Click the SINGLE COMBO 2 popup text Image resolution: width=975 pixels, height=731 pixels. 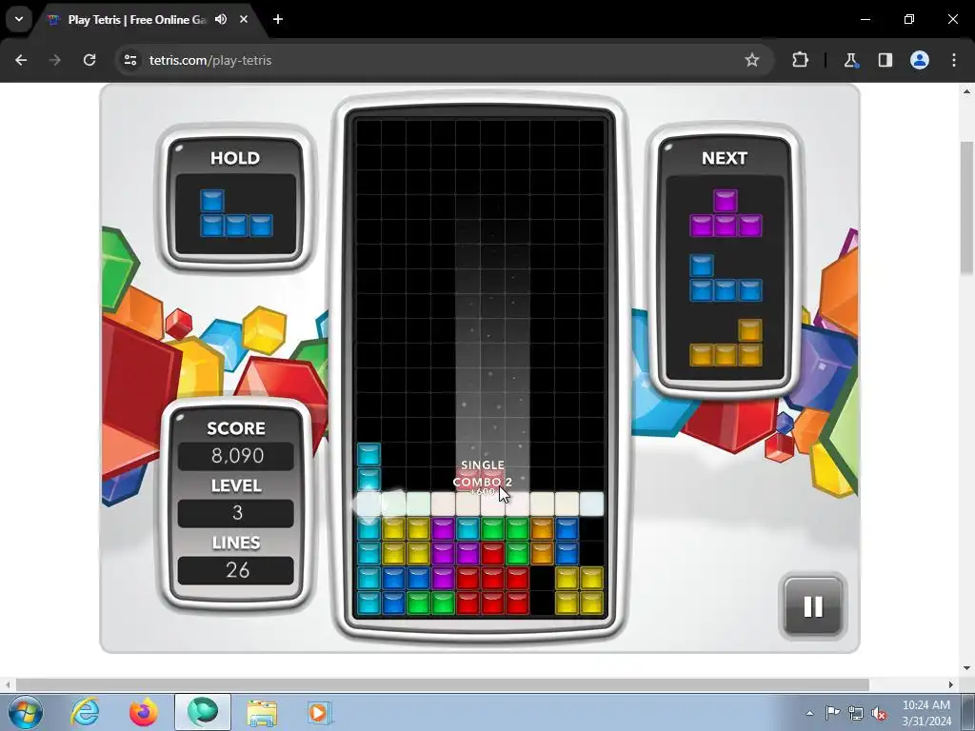[x=483, y=474]
